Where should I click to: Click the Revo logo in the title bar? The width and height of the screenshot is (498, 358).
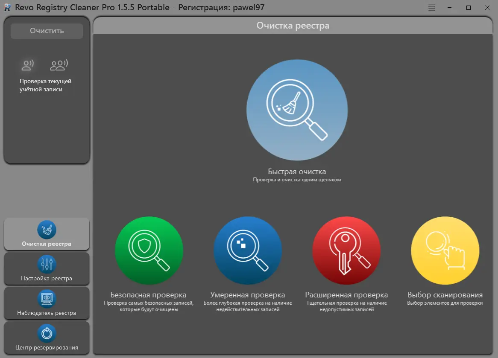(8, 7)
